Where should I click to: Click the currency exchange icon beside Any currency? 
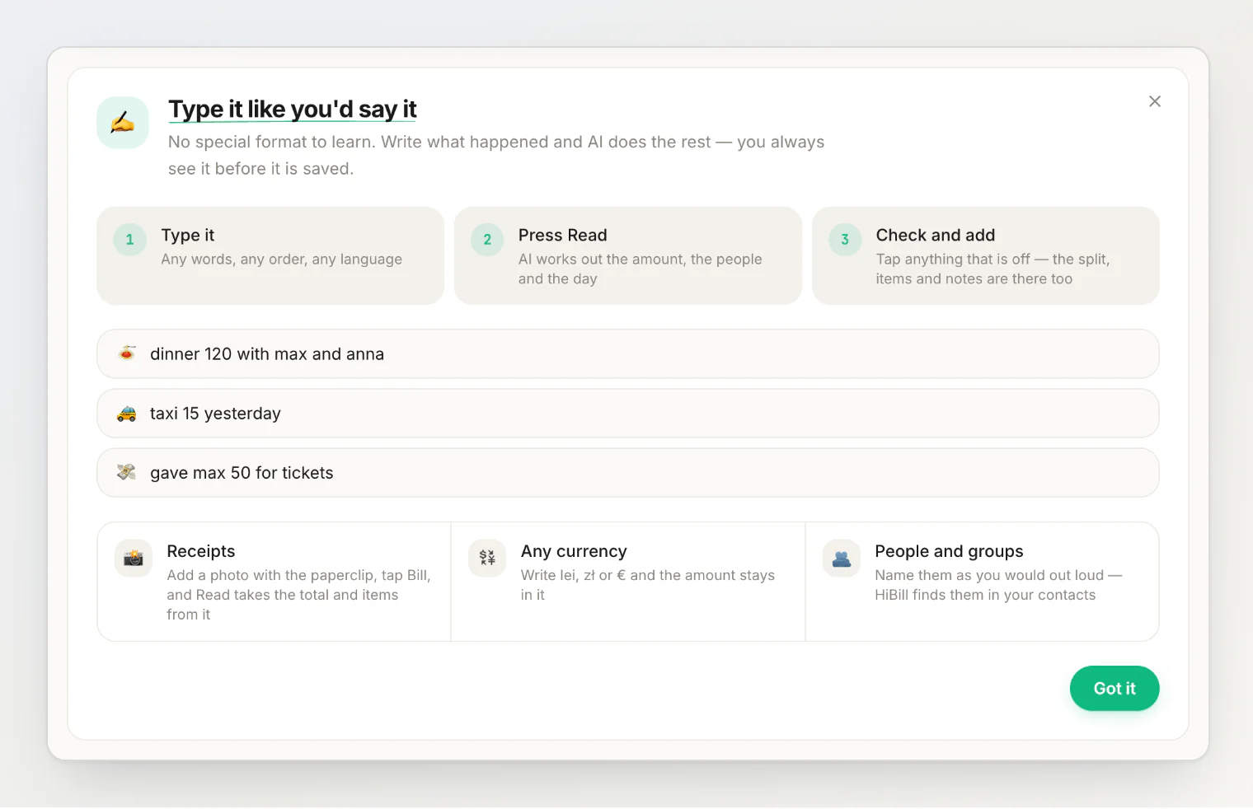487,559
